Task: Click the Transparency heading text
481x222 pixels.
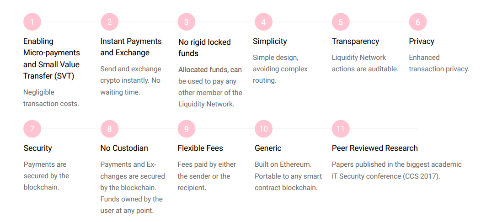Action: click(356, 41)
